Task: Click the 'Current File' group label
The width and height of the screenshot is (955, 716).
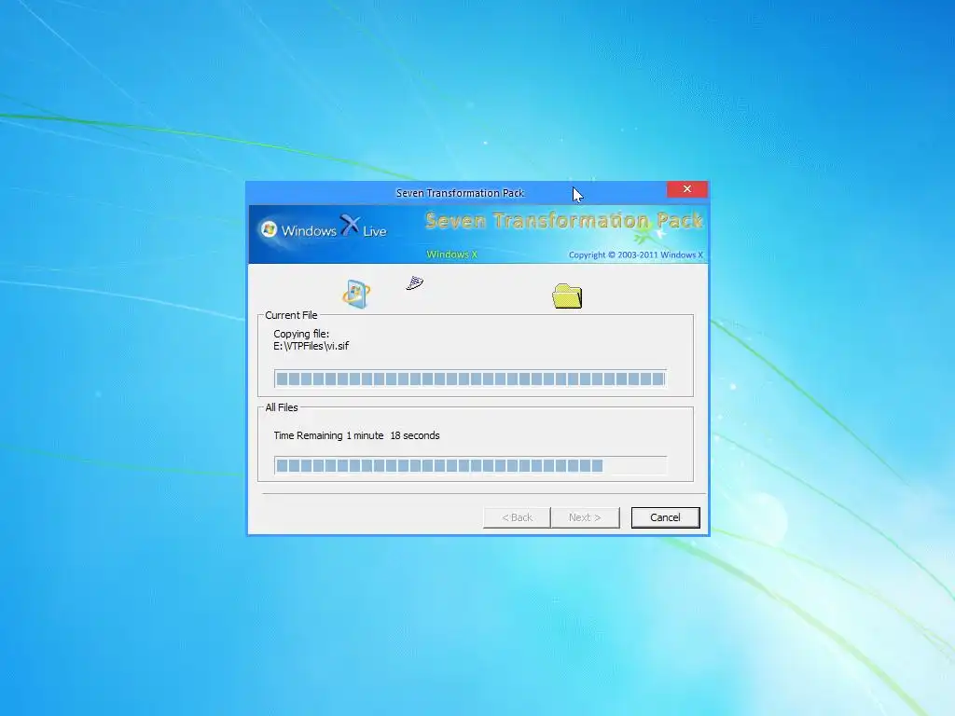Action: click(x=291, y=315)
